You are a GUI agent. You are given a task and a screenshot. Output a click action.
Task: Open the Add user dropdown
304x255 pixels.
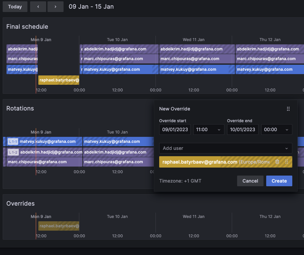click(226, 148)
